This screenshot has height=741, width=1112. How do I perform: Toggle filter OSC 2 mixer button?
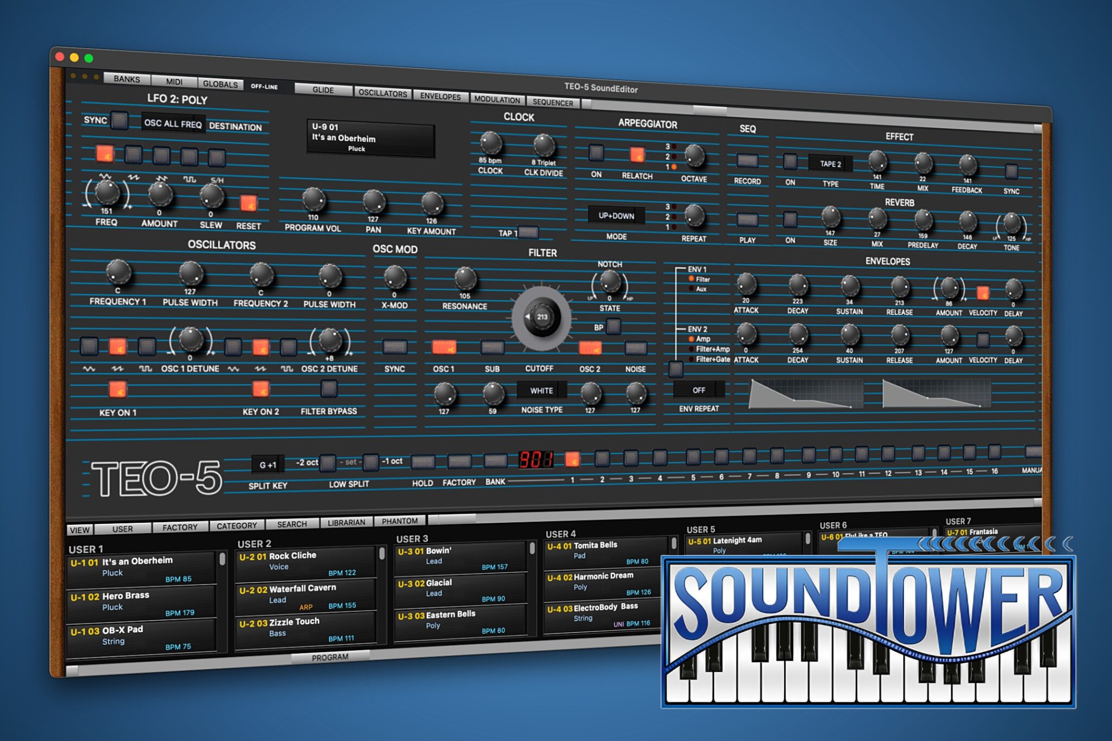590,348
